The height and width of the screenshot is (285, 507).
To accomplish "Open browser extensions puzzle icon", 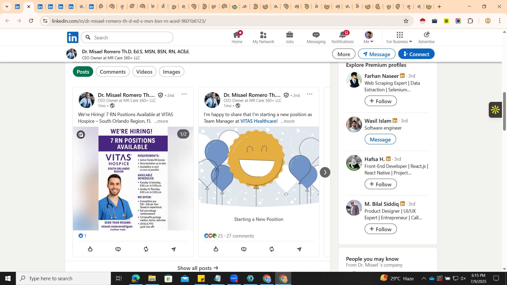I will click(x=470, y=21).
